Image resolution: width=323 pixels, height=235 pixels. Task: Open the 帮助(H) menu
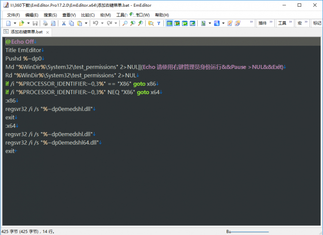[162, 15]
